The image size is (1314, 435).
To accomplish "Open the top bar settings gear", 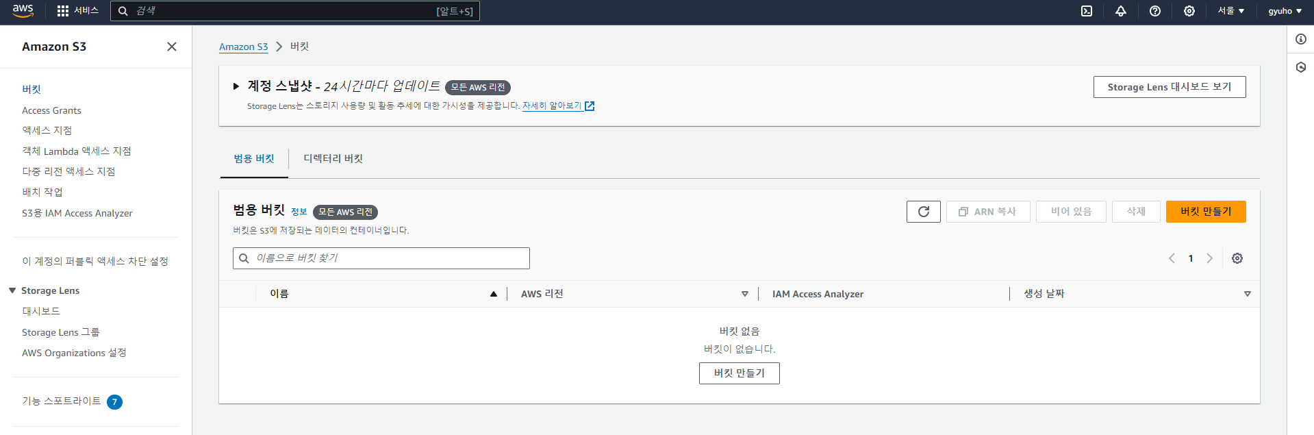I will [x=1189, y=11].
